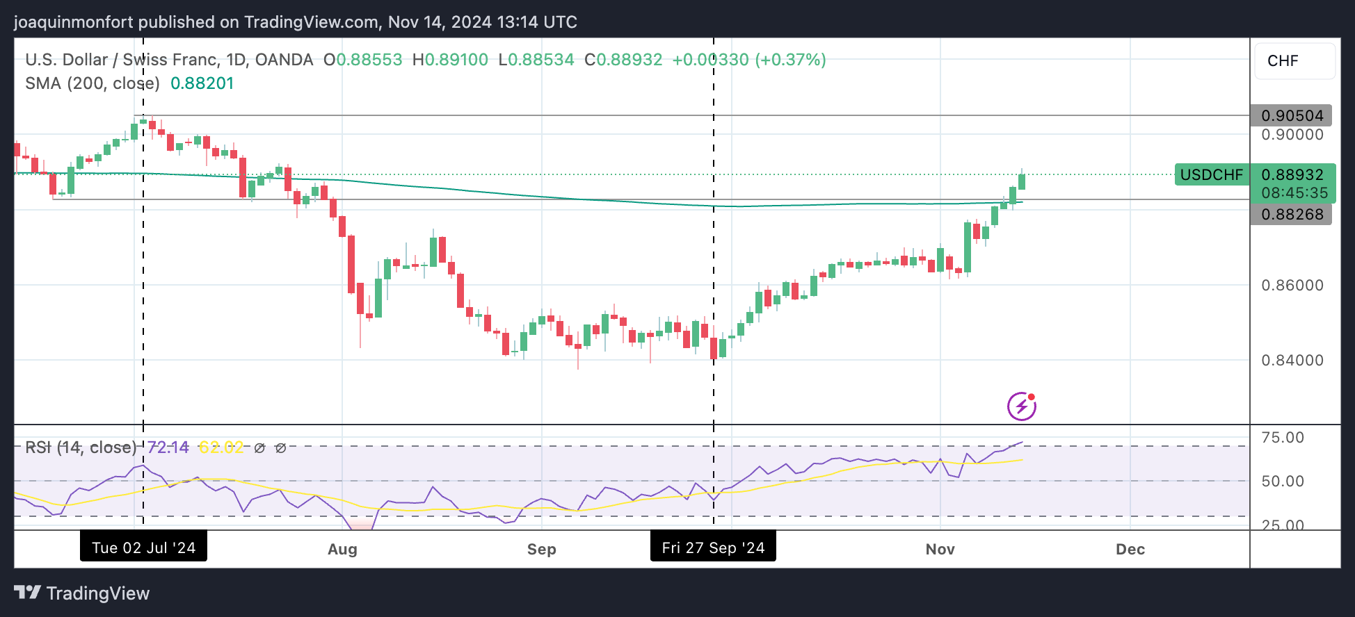The height and width of the screenshot is (617, 1355).
Task: Select the 0.90504 horizontal line price label
Action: [x=1291, y=115]
